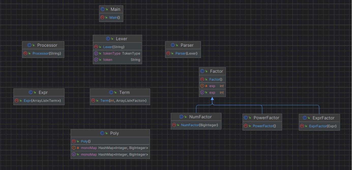Viewport: 352px width, 170px height.
Task: Click the Expr(ArrayList<Term>) constructor row
Action: tap(39, 101)
